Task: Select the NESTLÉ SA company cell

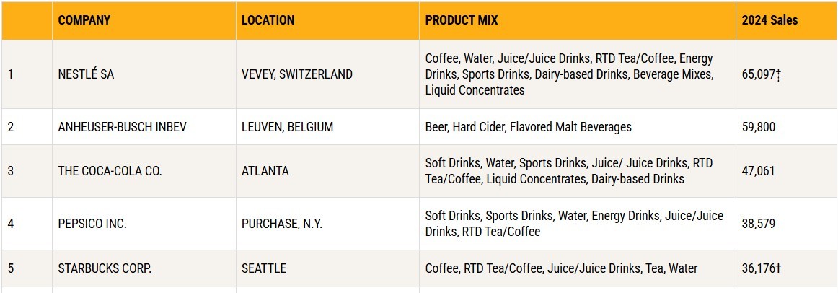Action: click(86, 74)
